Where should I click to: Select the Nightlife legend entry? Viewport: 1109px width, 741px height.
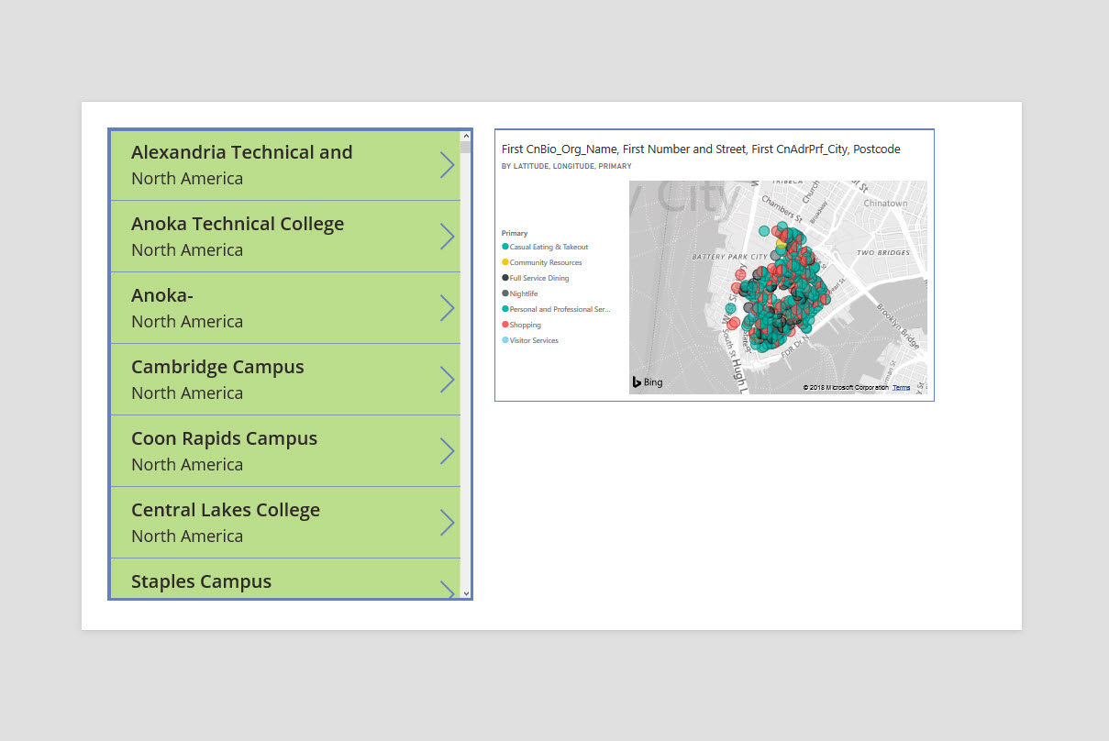click(x=523, y=293)
